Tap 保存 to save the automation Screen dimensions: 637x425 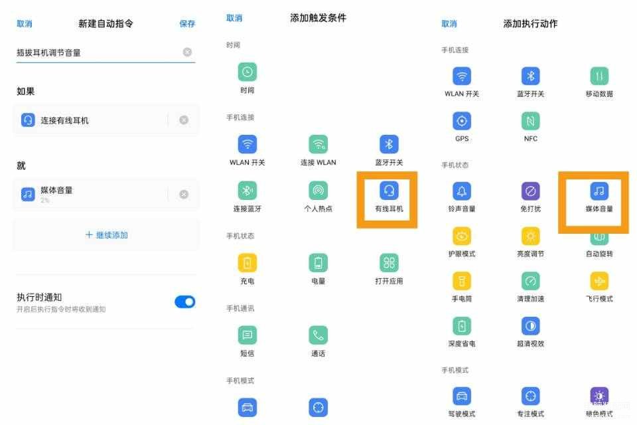click(187, 24)
